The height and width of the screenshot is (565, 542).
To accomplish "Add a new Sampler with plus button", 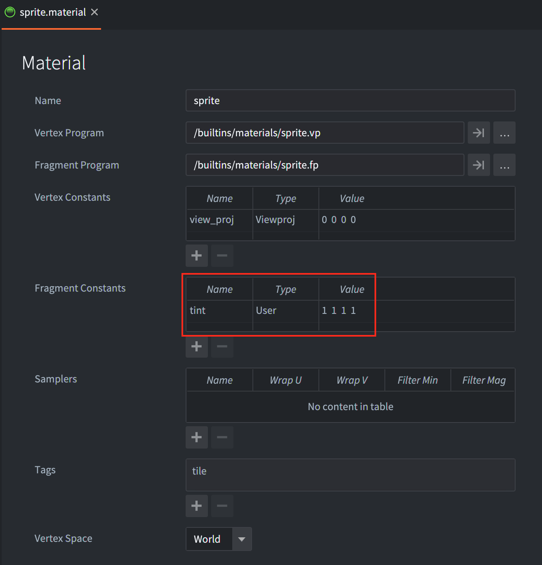I will (197, 437).
